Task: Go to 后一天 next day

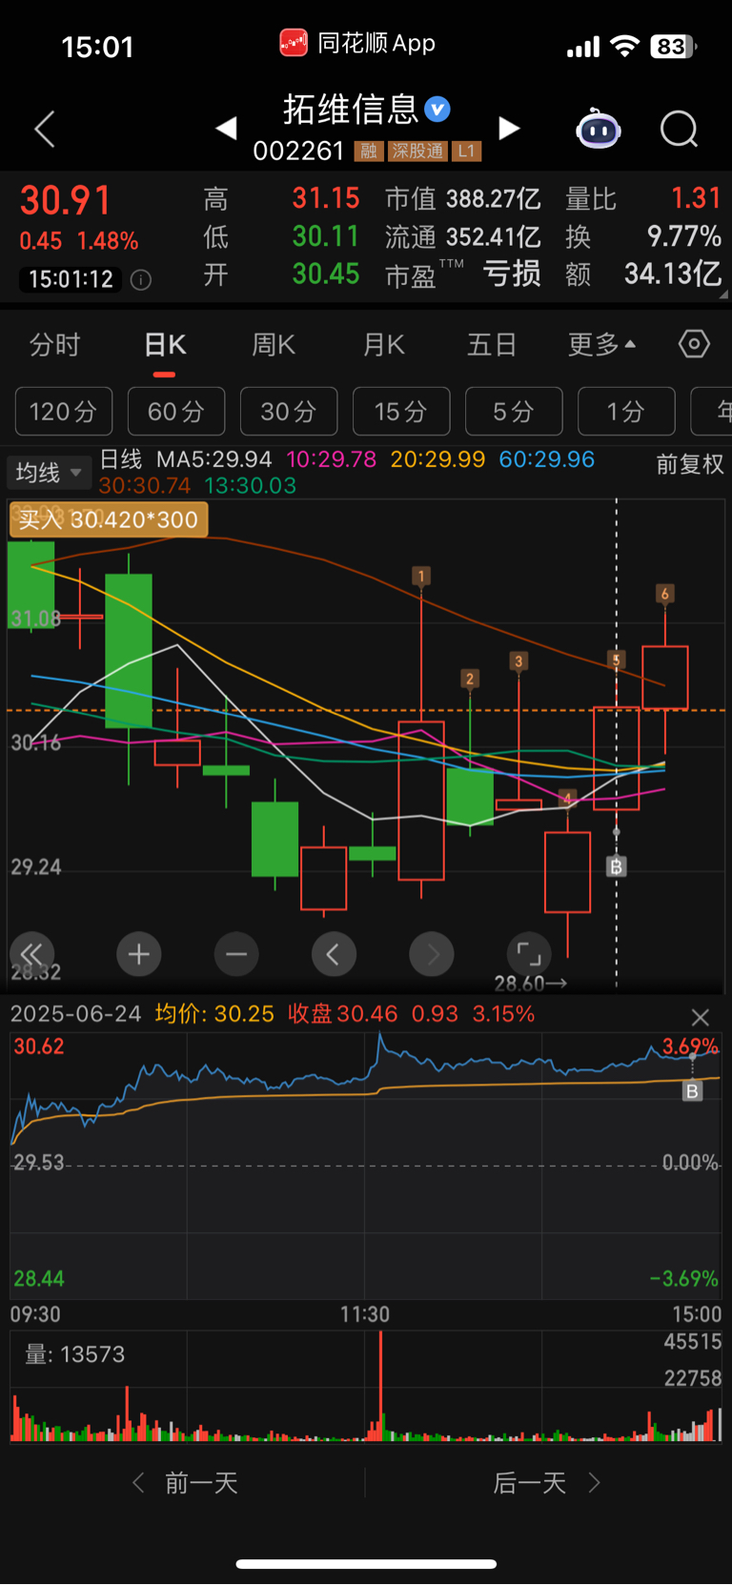Action: click(546, 1482)
